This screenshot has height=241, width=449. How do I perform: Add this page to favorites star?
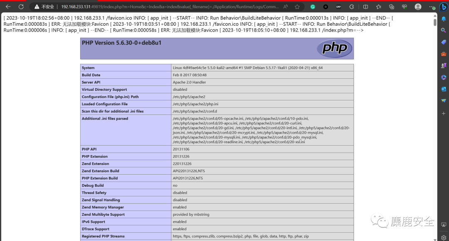click(x=297, y=7)
